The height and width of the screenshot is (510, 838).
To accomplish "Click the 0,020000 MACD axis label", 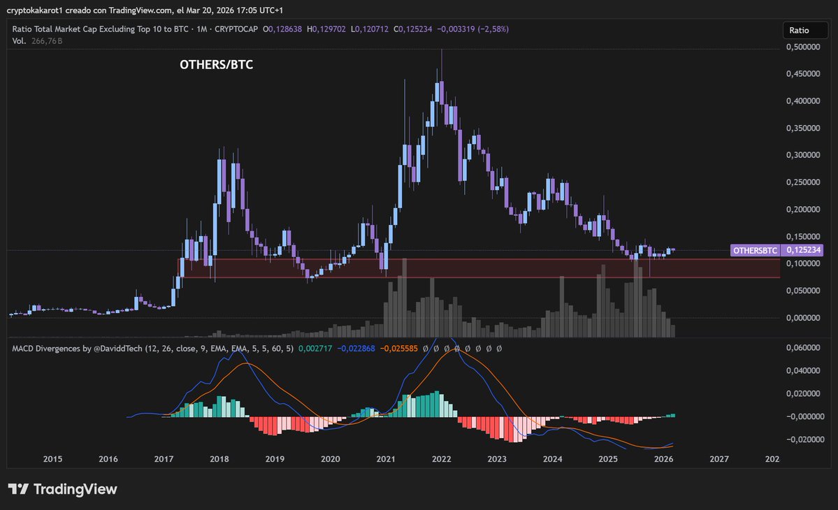I will [803, 393].
